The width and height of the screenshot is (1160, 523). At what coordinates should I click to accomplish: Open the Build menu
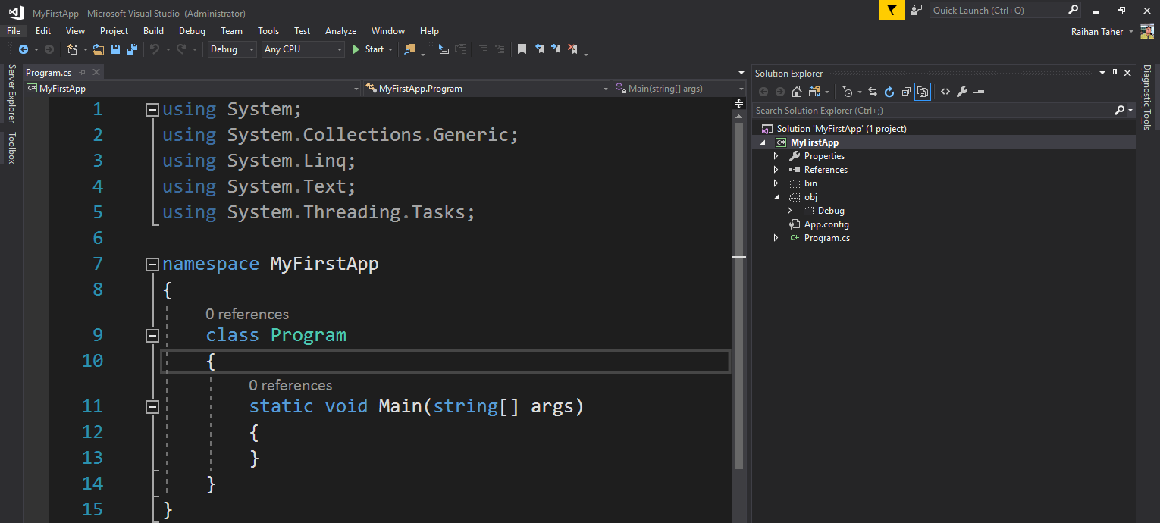[153, 31]
